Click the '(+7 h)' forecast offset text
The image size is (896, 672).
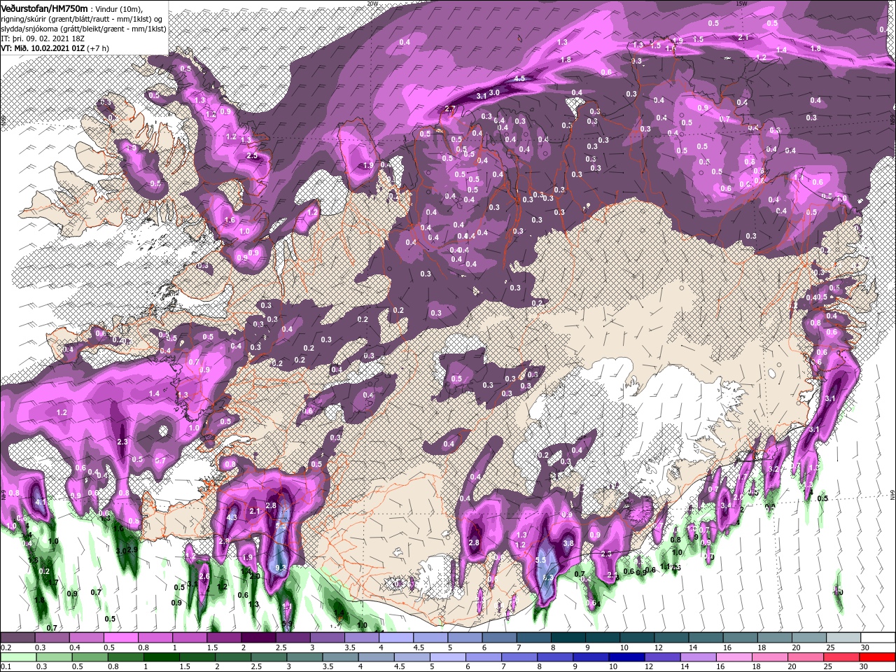tap(99, 48)
